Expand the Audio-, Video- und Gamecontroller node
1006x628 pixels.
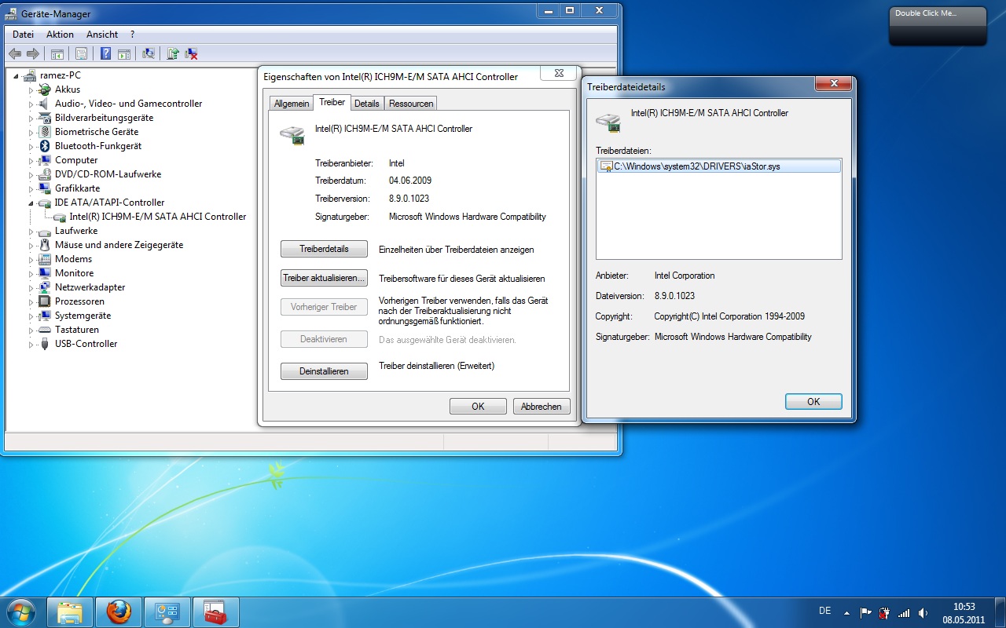pos(31,104)
